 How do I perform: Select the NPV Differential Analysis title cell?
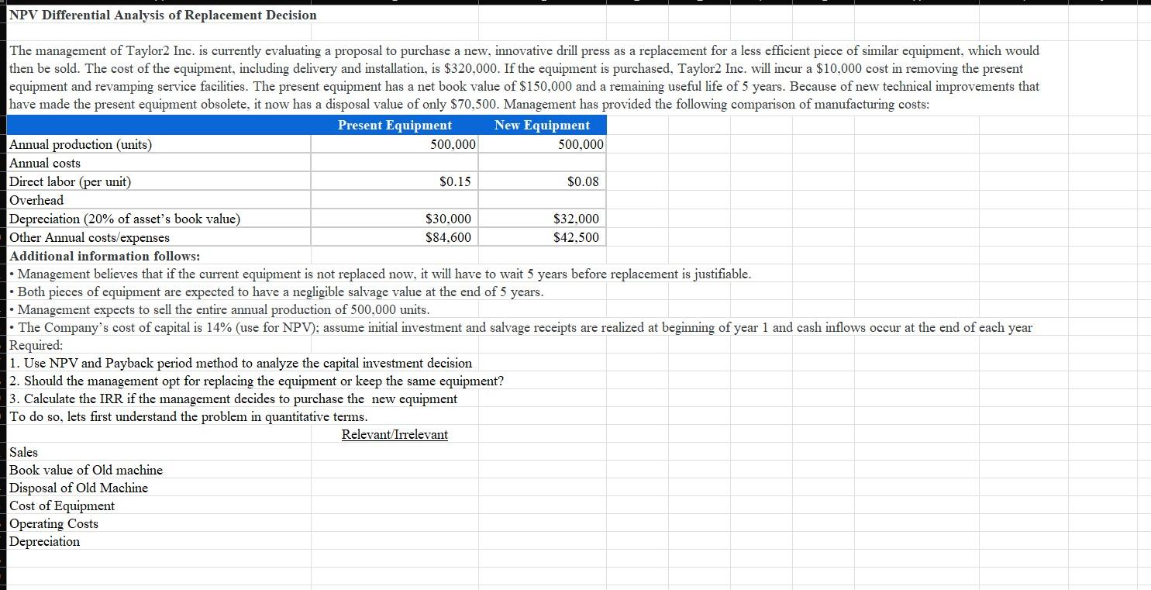click(x=160, y=15)
